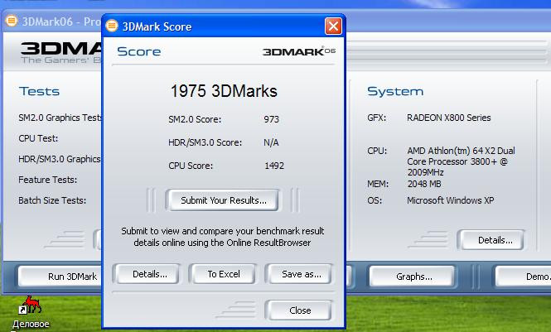
Task: Click the System heading in main window
Action: (x=395, y=91)
